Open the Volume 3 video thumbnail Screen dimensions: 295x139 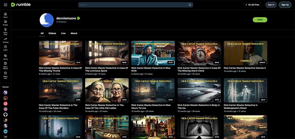tap(245, 53)
